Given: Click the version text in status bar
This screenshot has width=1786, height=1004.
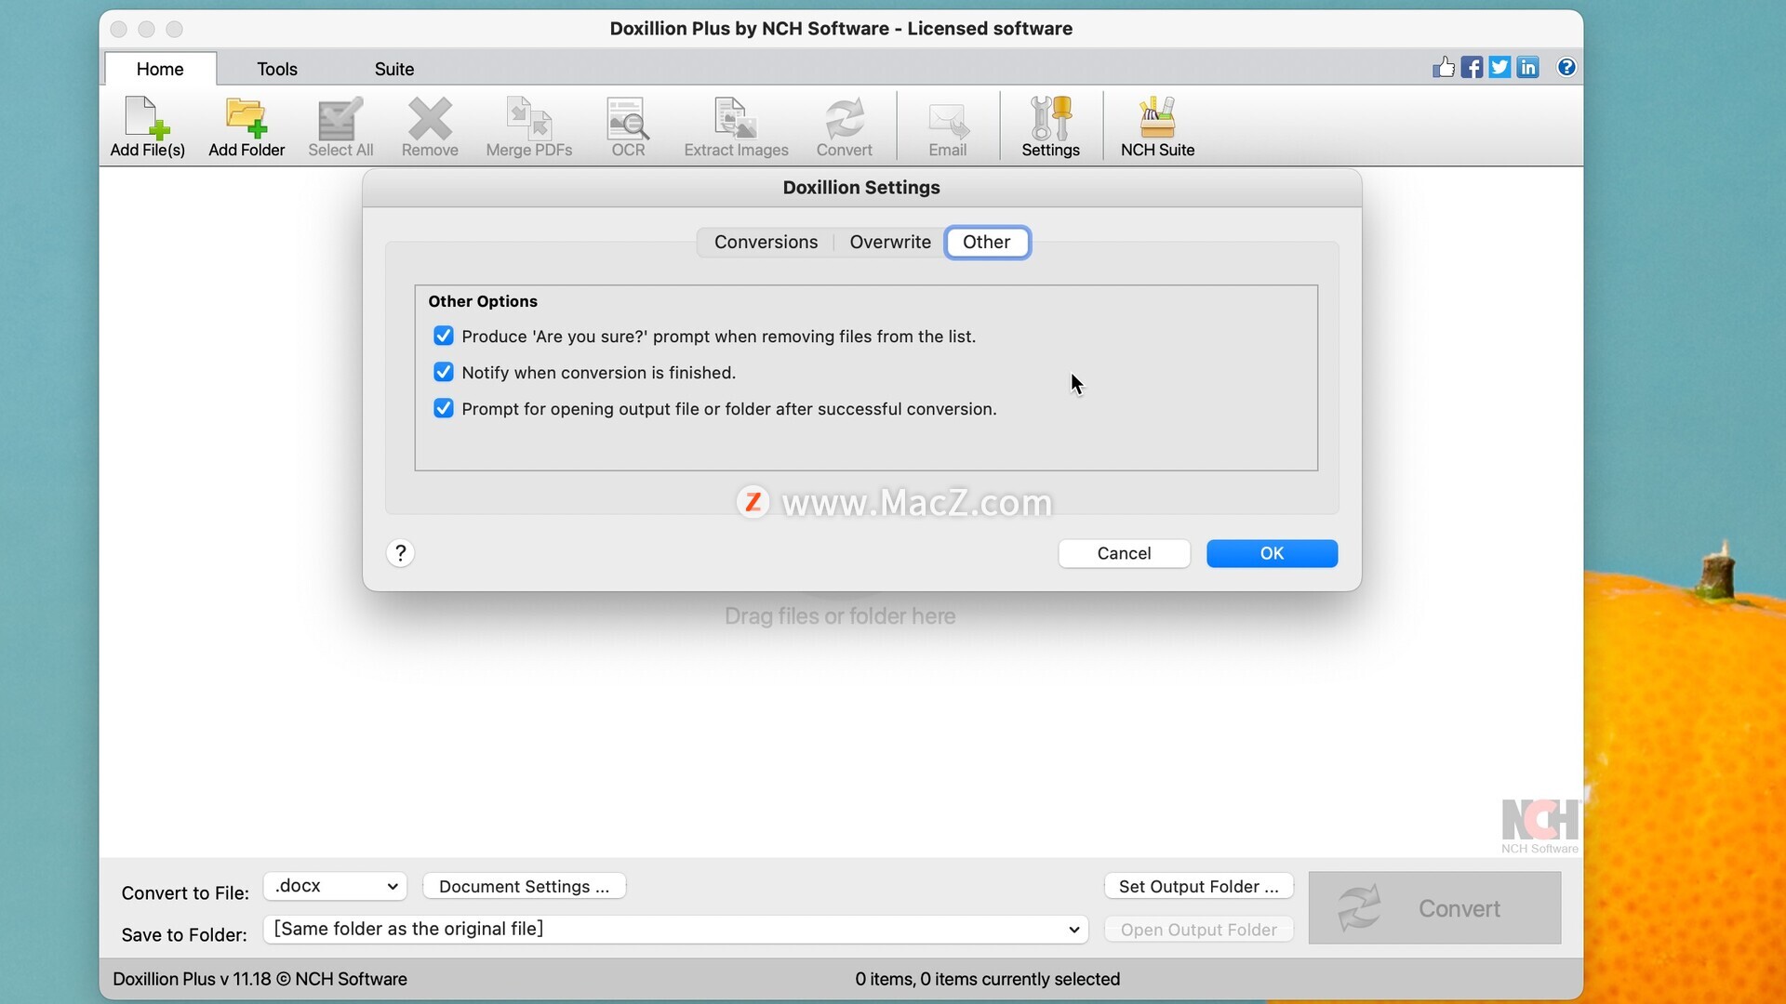Looking at the screenshot, I should click(x=260, y=979).
